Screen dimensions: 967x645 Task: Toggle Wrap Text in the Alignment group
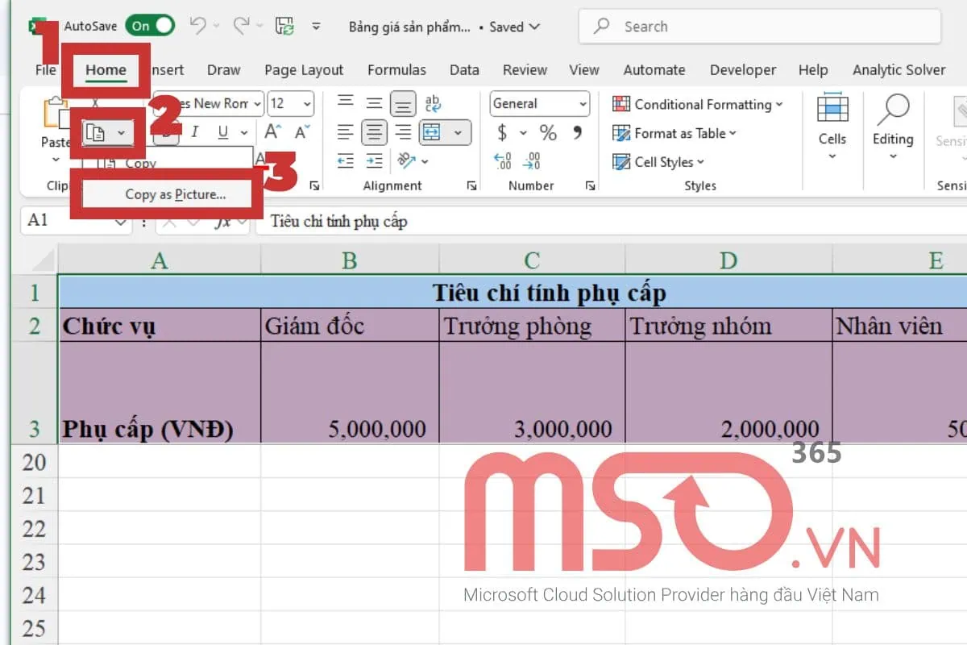pyautogui.click(x=433, y=102)
